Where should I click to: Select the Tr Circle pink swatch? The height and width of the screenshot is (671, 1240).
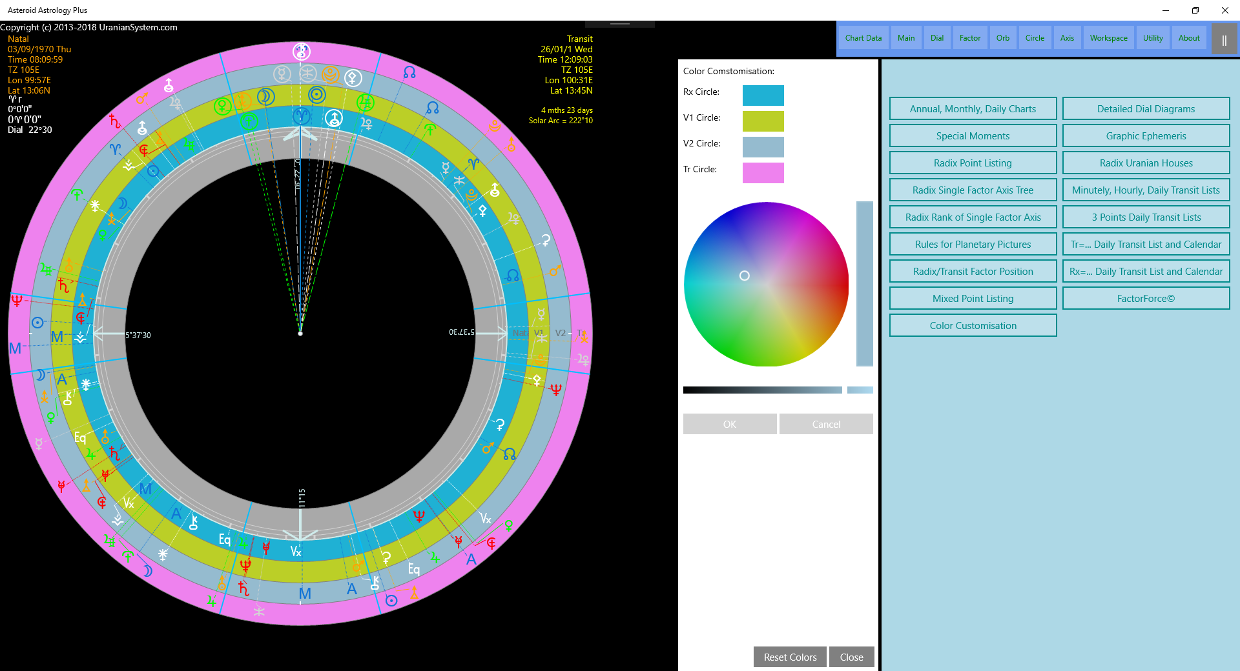pyautogui.click(x=763, y=173)
